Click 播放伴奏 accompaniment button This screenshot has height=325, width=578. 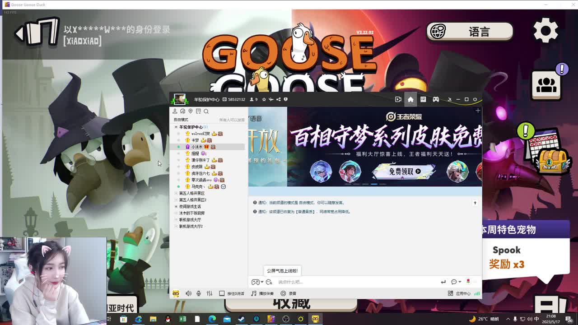(x=262, y=293)
